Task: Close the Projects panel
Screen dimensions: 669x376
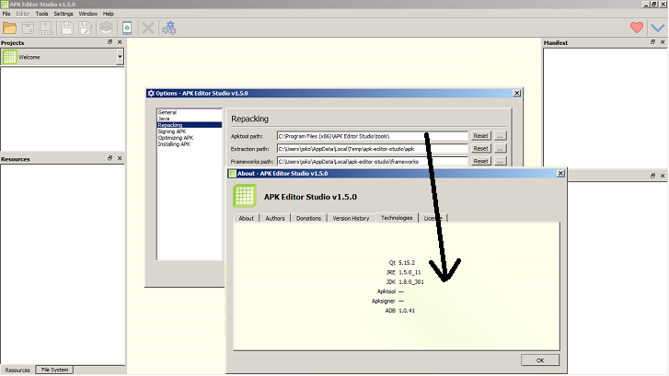Action: (x=120, y=42)
